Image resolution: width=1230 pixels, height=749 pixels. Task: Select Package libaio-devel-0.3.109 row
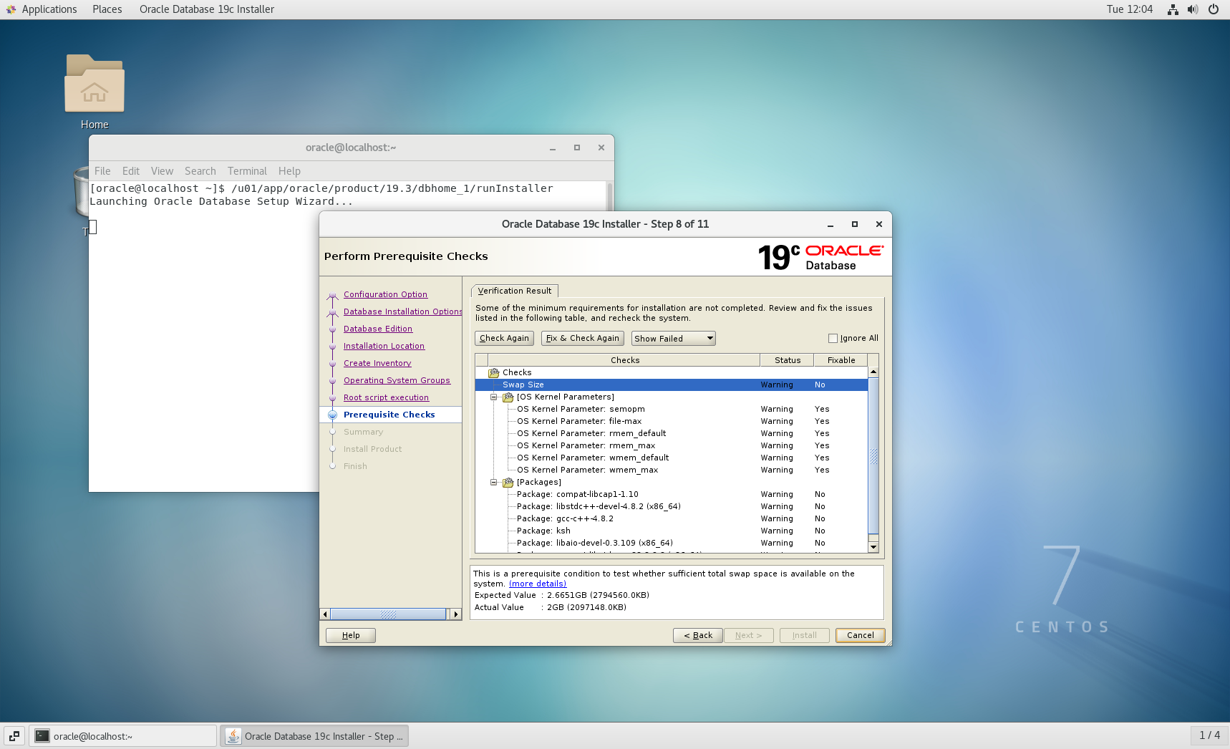point(672,543)
